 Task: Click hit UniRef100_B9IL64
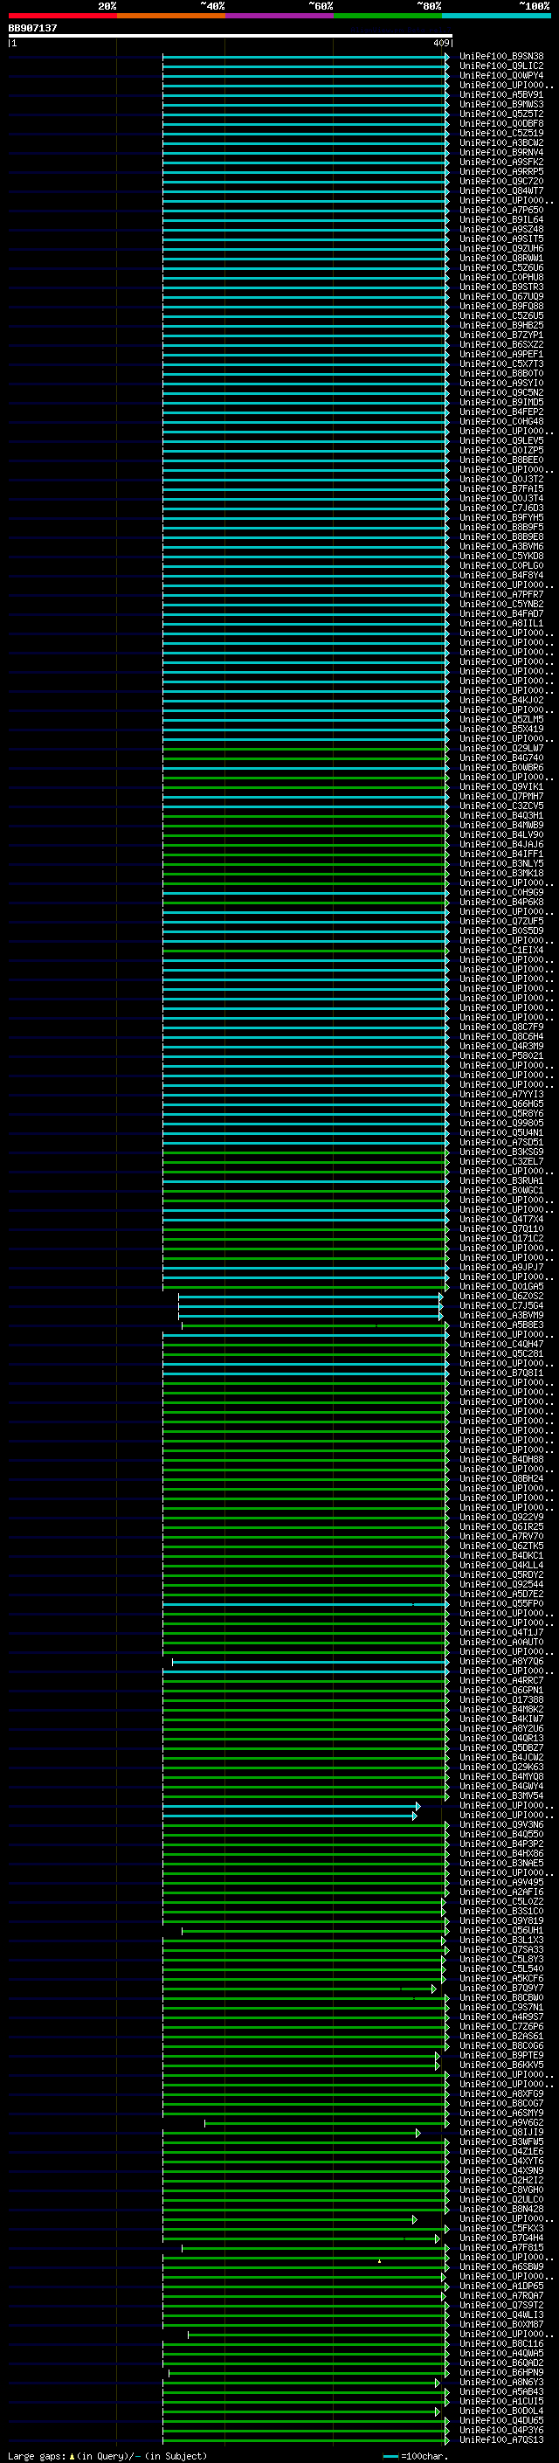click(501, 220)
